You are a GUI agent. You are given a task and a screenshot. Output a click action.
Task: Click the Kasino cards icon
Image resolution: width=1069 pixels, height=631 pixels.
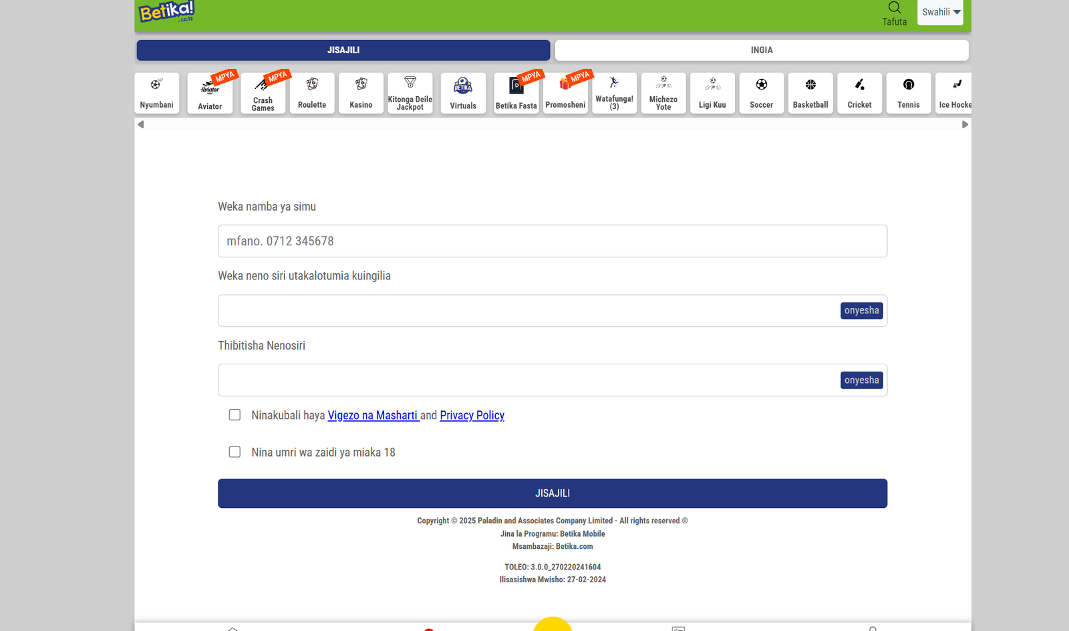tap(361, 85)
